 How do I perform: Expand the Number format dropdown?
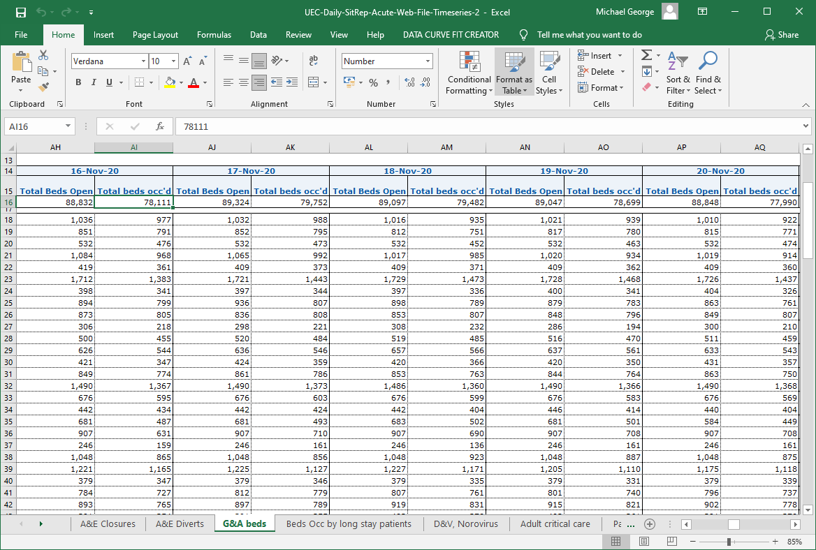pyautogui.click(x=428, y=61)
